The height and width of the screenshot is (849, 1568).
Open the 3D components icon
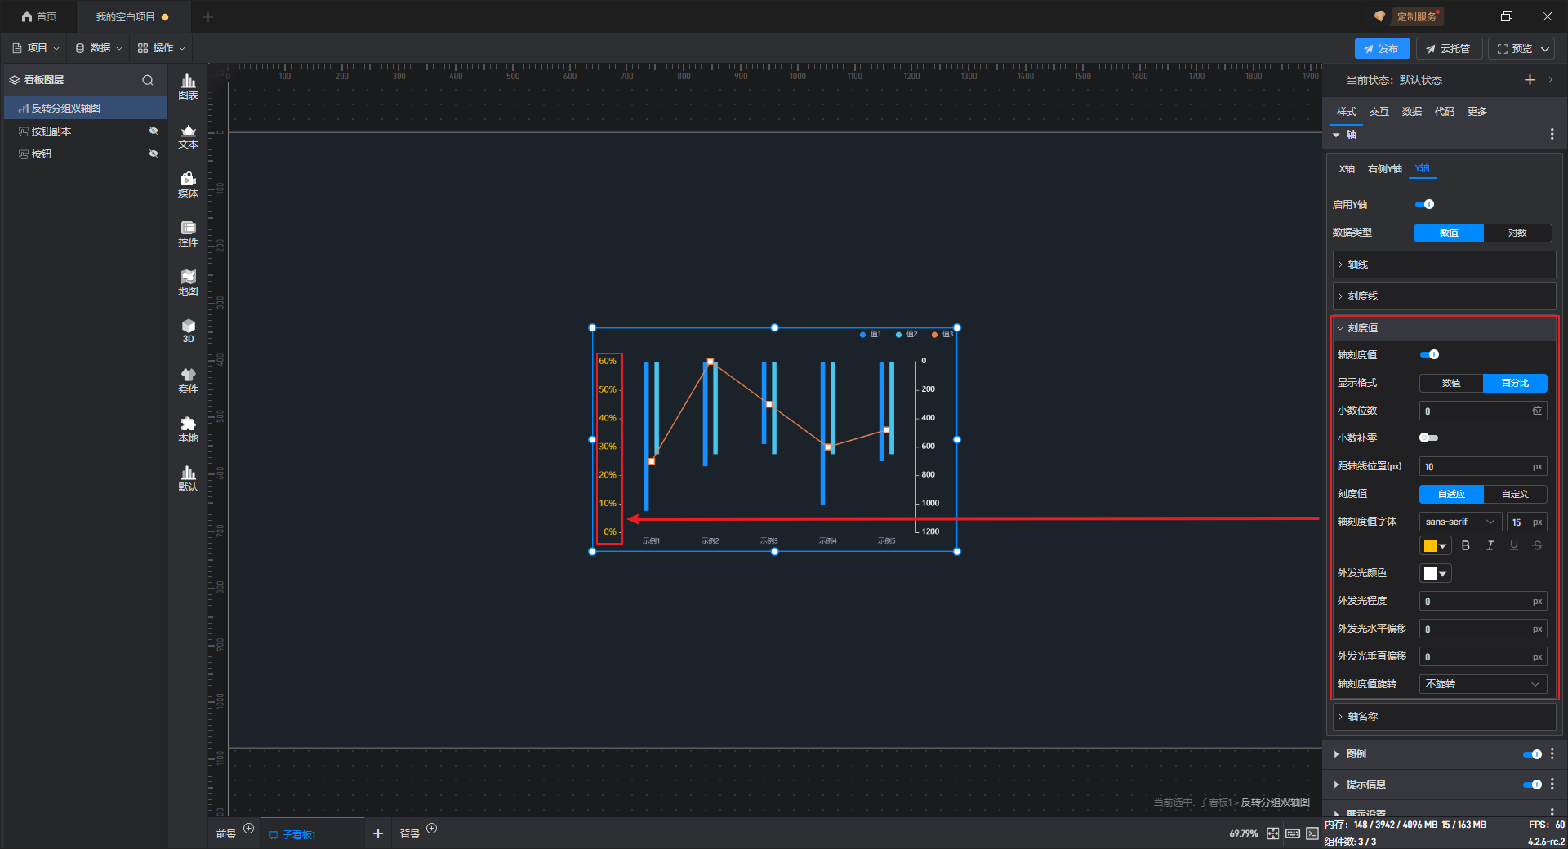[x=188, y=331]
